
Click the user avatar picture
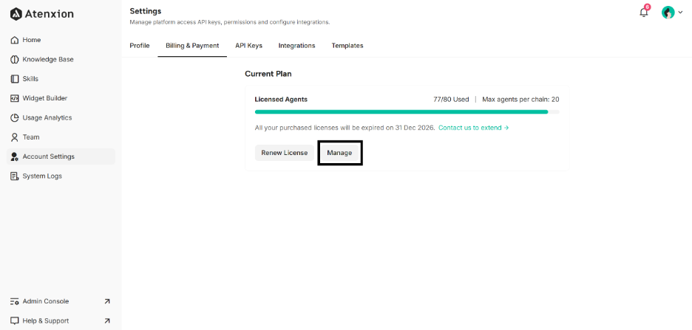[x=668, y=13]
